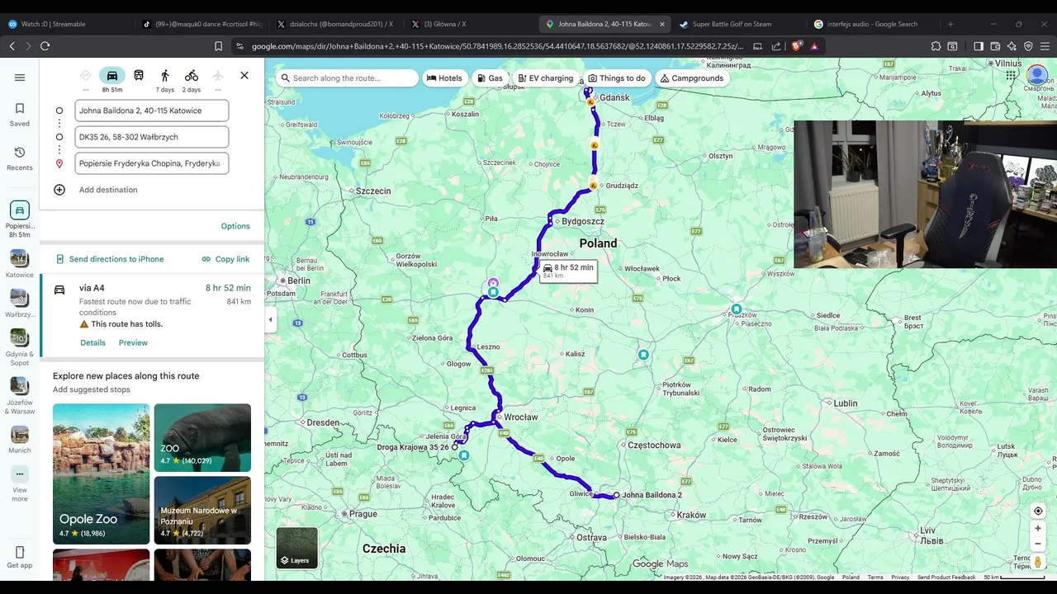The height and width of the screenshot is (594, 1057).
Task: Open Popiersi... 8h 51m recent item
Action: click(x=20, y=219)
